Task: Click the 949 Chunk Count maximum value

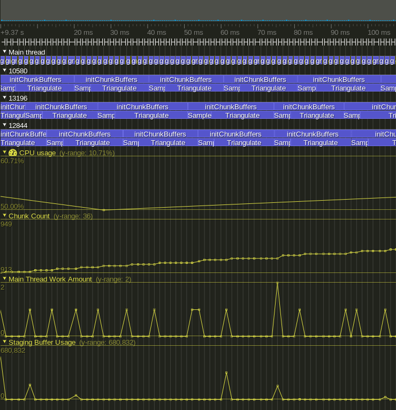Action: point(6,224)
